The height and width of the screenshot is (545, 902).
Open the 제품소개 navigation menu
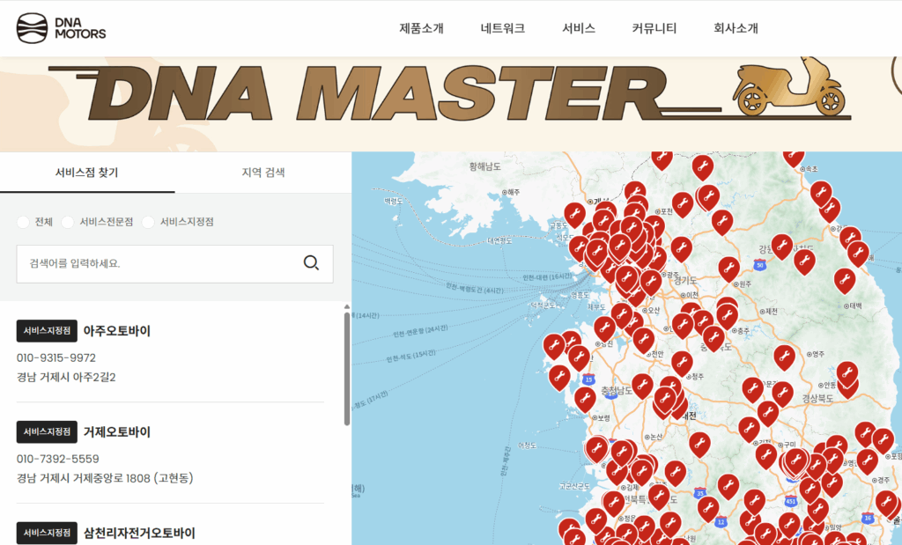pyautogui.click(x=421, y=28)
